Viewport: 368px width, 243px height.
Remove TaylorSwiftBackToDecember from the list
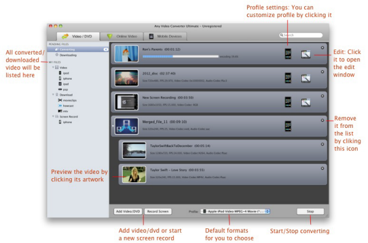(x=322, y=144)
